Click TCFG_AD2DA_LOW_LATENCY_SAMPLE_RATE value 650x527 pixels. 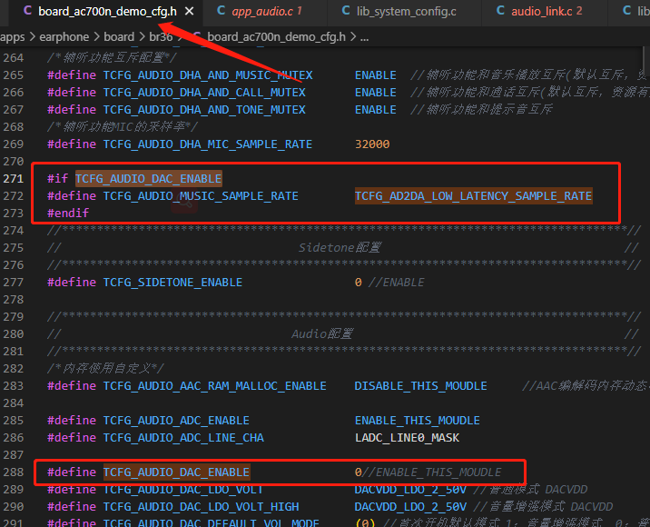tap(473, 196)
